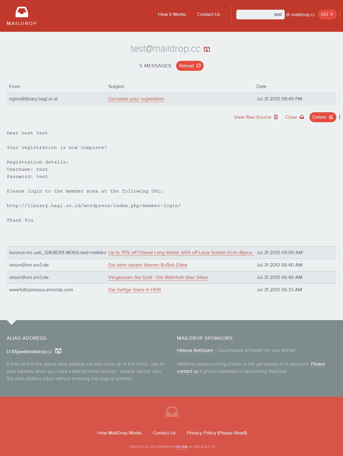The width and height of the screenshot is (343, 456).
Task: Open How MailDrop Works footer link
Action: click(119, 433)
